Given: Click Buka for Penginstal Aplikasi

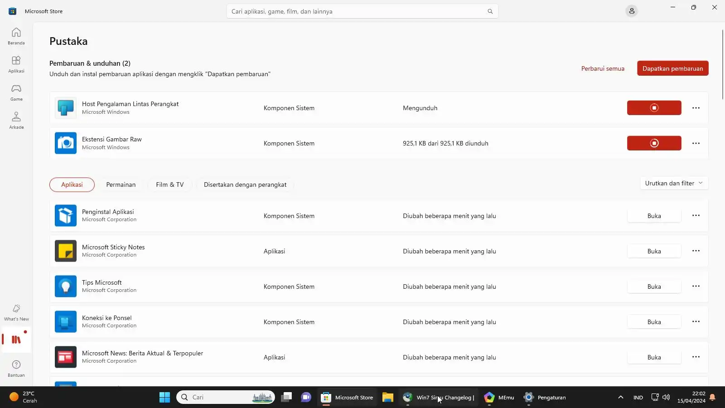Looking at the screenshot, I should [654, 216].
